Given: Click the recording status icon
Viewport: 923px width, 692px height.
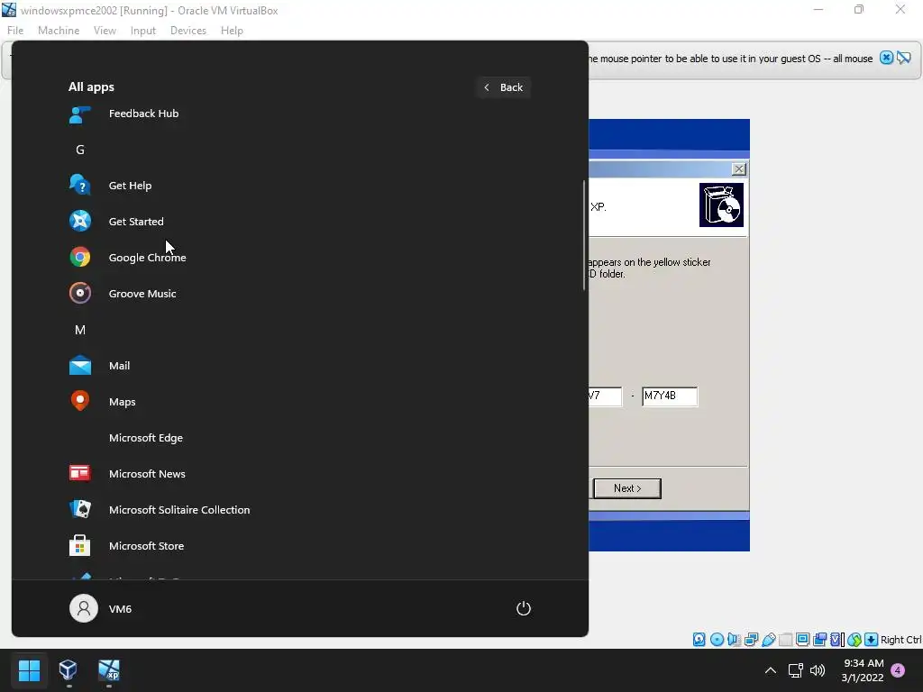Looking at the screenshot, I should (x=819, y=640).
